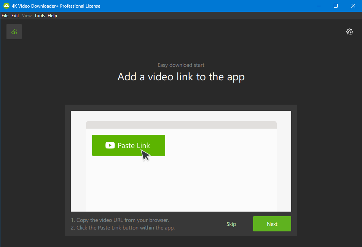Close the 4K Video Downloader window
362x247 pixels.
[353, 6]
